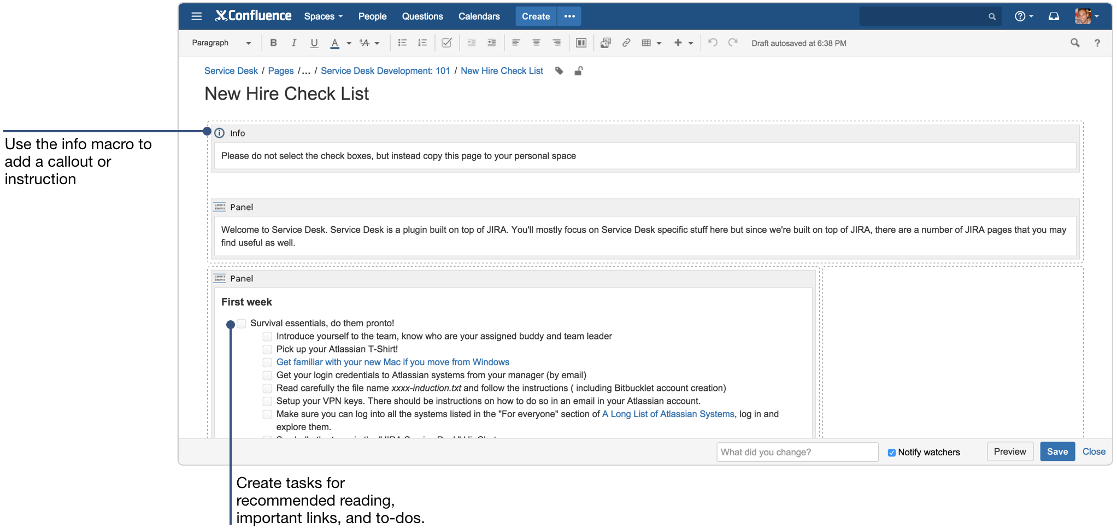Open Service Desk Development: 101 breadcrumb

pyautogui.click(x=385, y=71)
